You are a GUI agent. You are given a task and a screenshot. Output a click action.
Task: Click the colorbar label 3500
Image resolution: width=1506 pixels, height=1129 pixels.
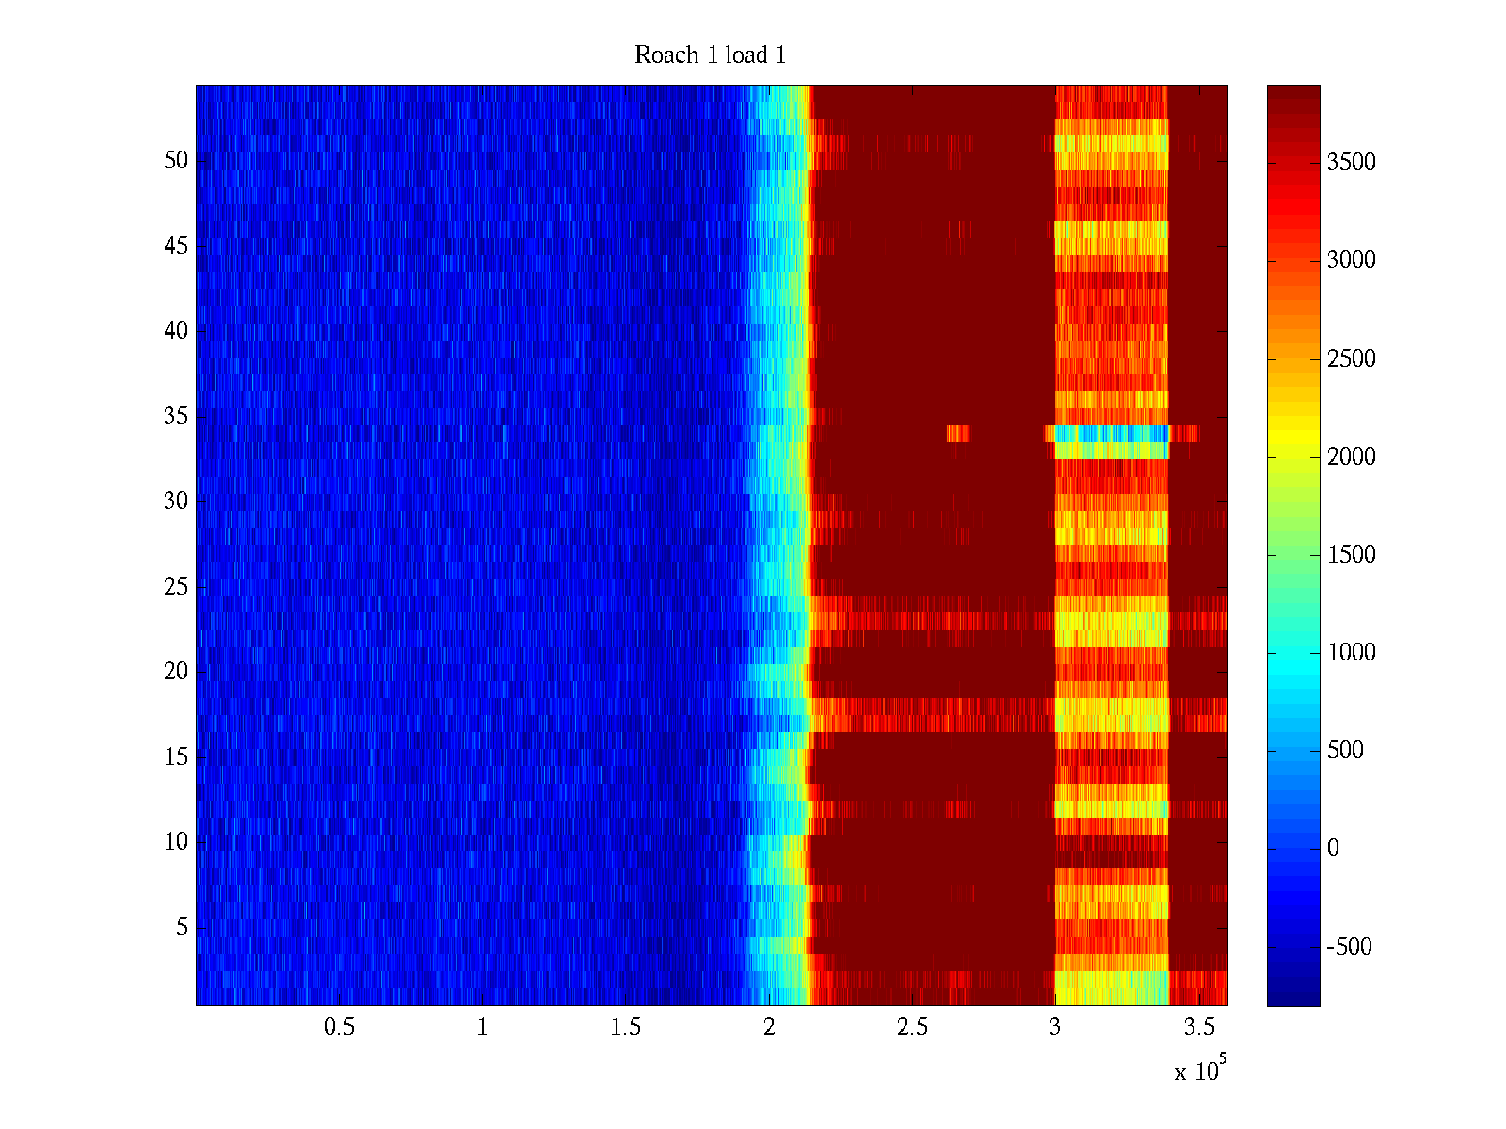[x=1351, y=163]
